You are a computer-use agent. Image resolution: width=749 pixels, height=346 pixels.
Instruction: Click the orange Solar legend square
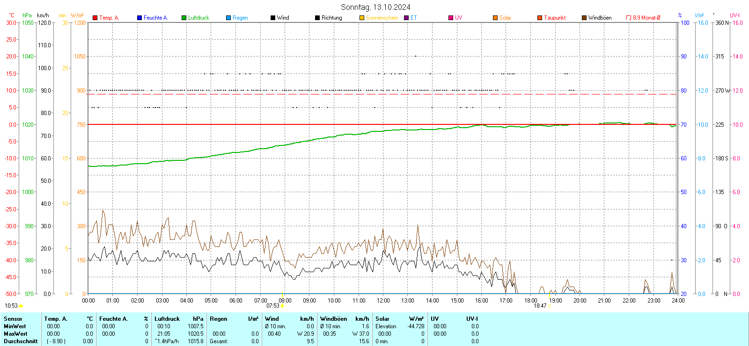coord(495,18)
